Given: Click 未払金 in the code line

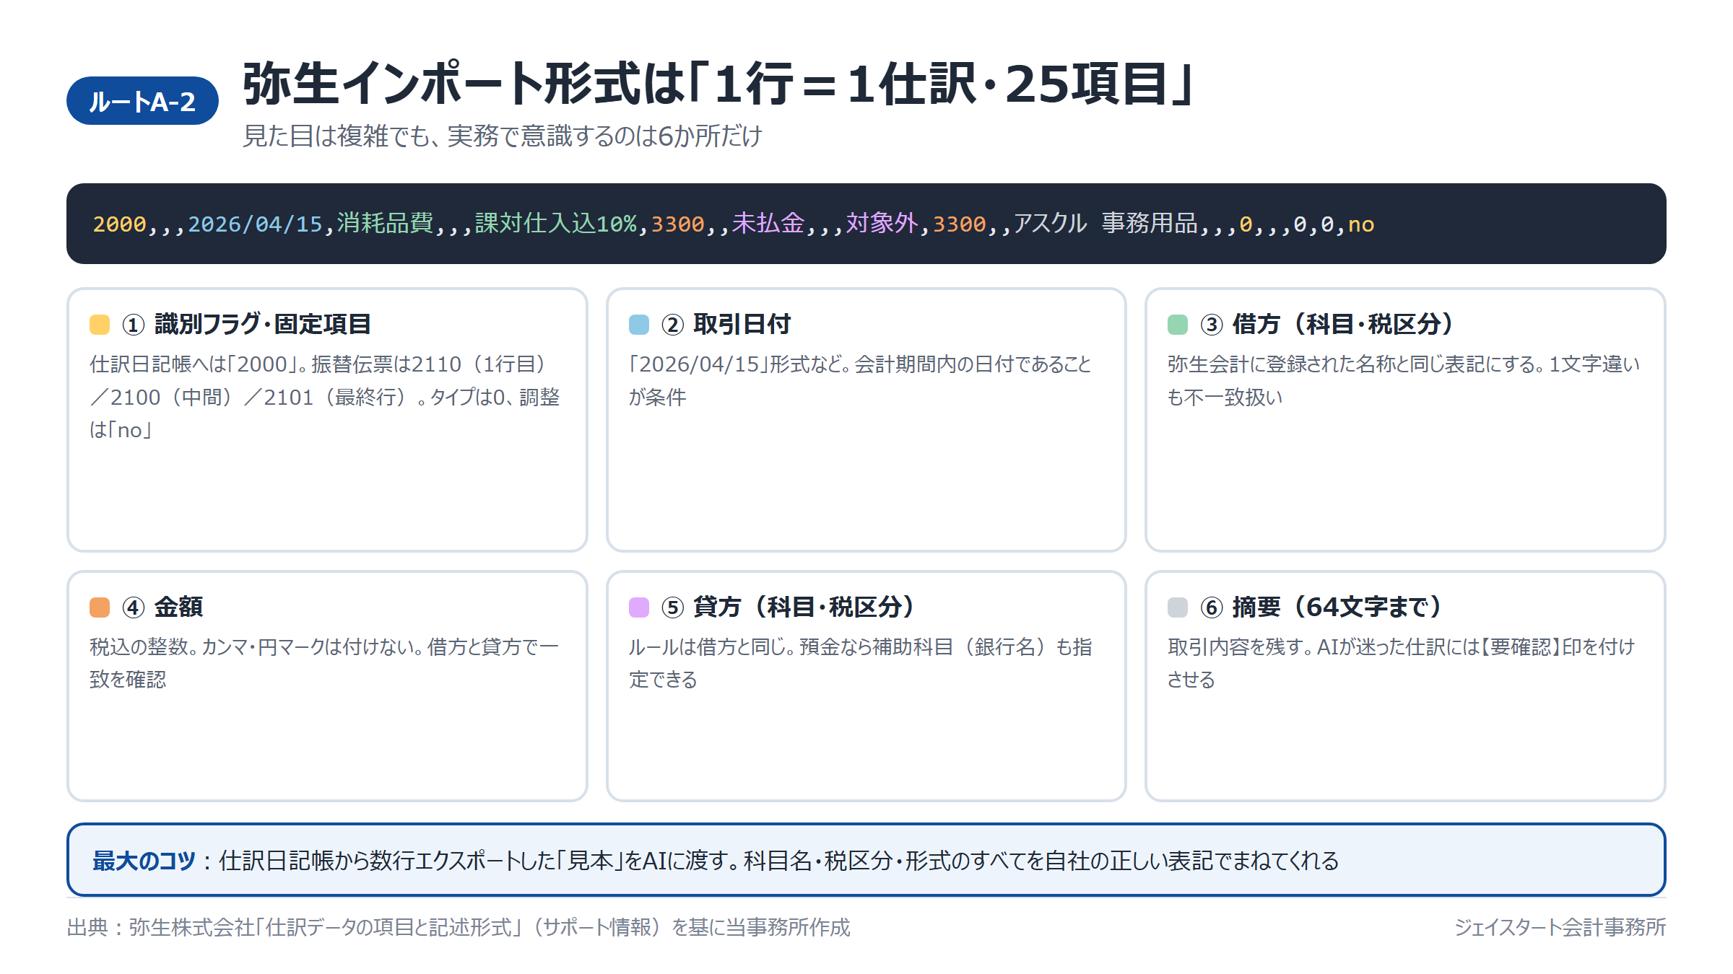Looking at the screenshot, I should point(768,224).
